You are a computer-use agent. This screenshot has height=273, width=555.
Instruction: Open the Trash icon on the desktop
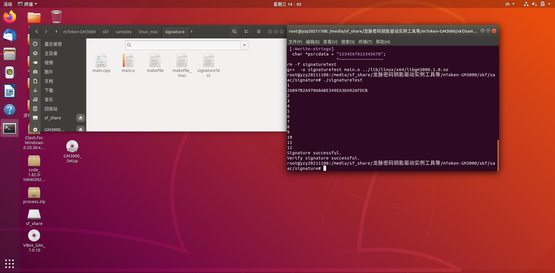[56, 17]
